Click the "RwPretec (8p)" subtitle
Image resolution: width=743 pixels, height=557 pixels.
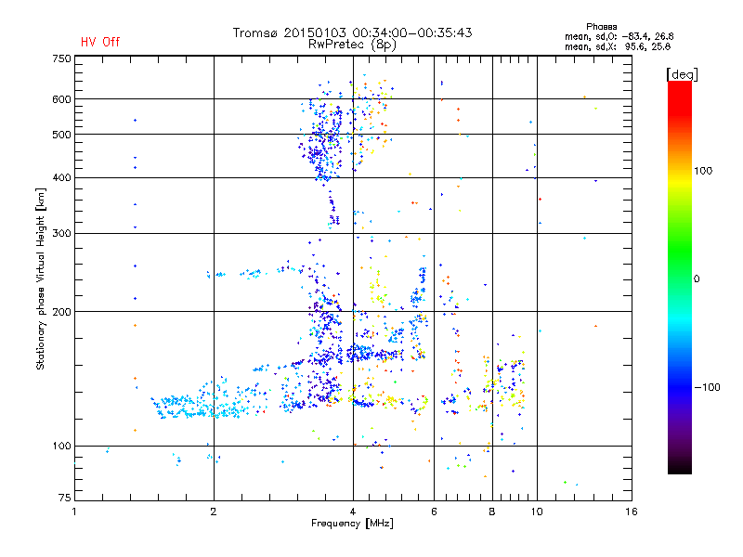352,45
